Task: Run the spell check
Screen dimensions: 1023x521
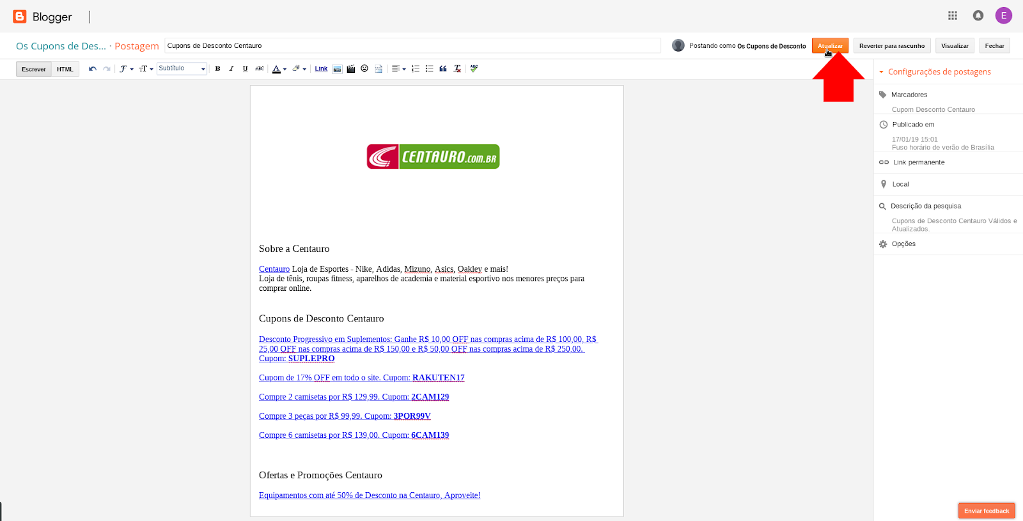Action: pyautogui.click(x=474, y=69)
